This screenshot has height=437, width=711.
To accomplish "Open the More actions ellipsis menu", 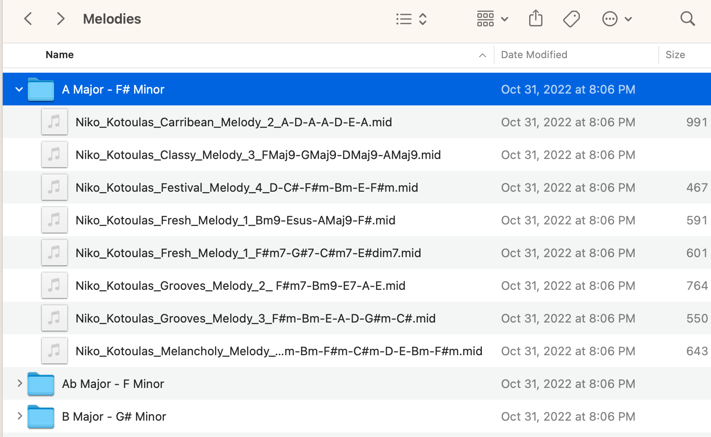I will coord(617,19).
